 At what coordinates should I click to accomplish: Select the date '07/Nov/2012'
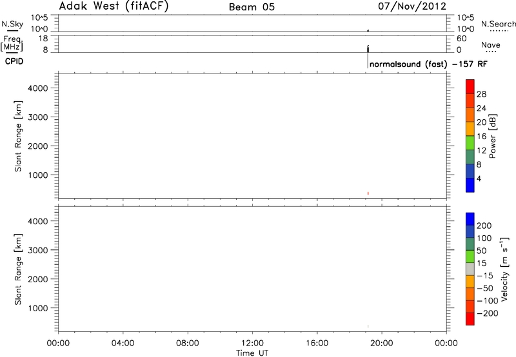pos(412,6)
